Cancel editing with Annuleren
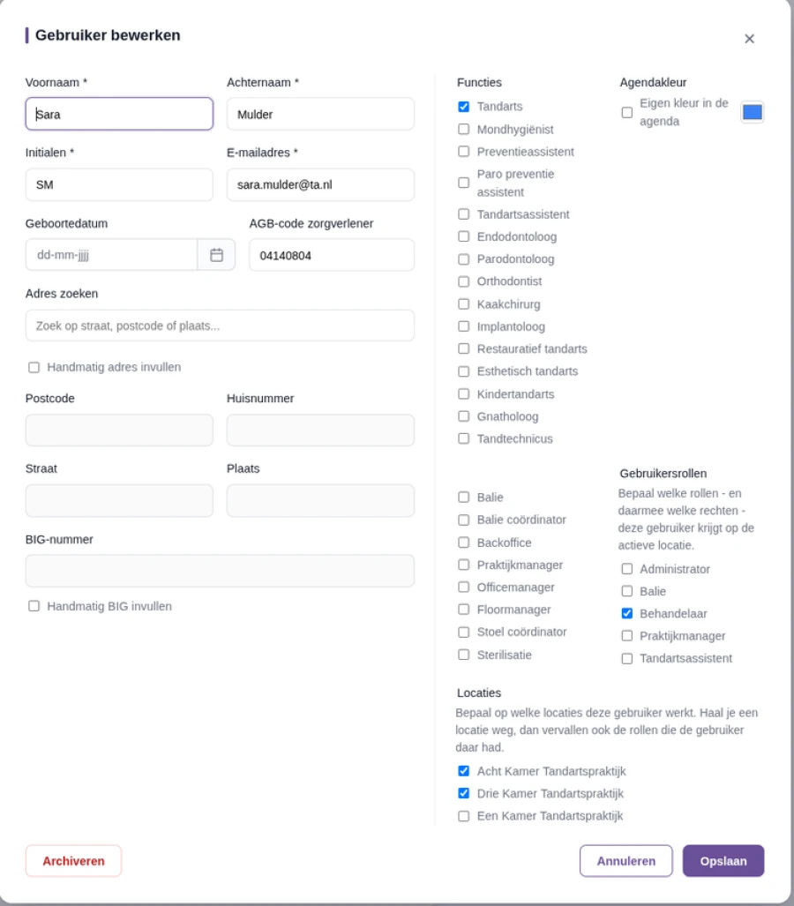 click(x=626, y=861)
